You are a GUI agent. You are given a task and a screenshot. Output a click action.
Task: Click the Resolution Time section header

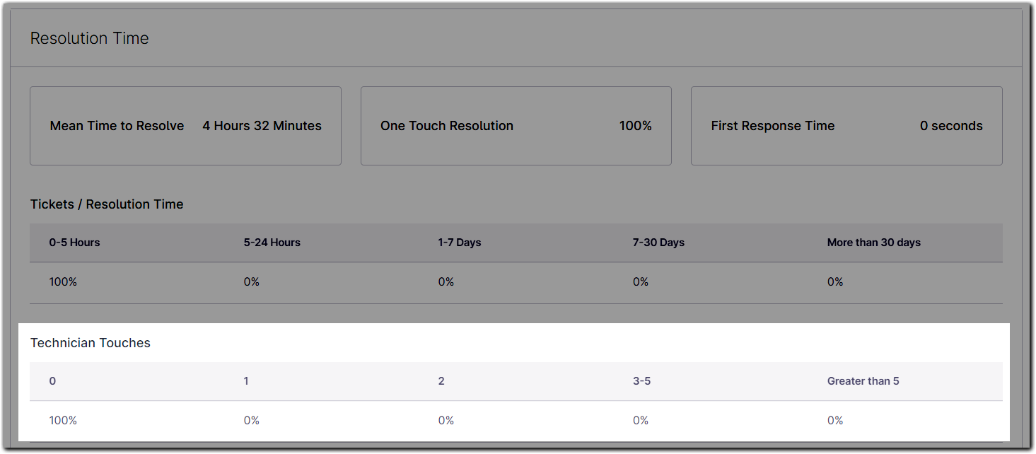(x=89, y=38)
